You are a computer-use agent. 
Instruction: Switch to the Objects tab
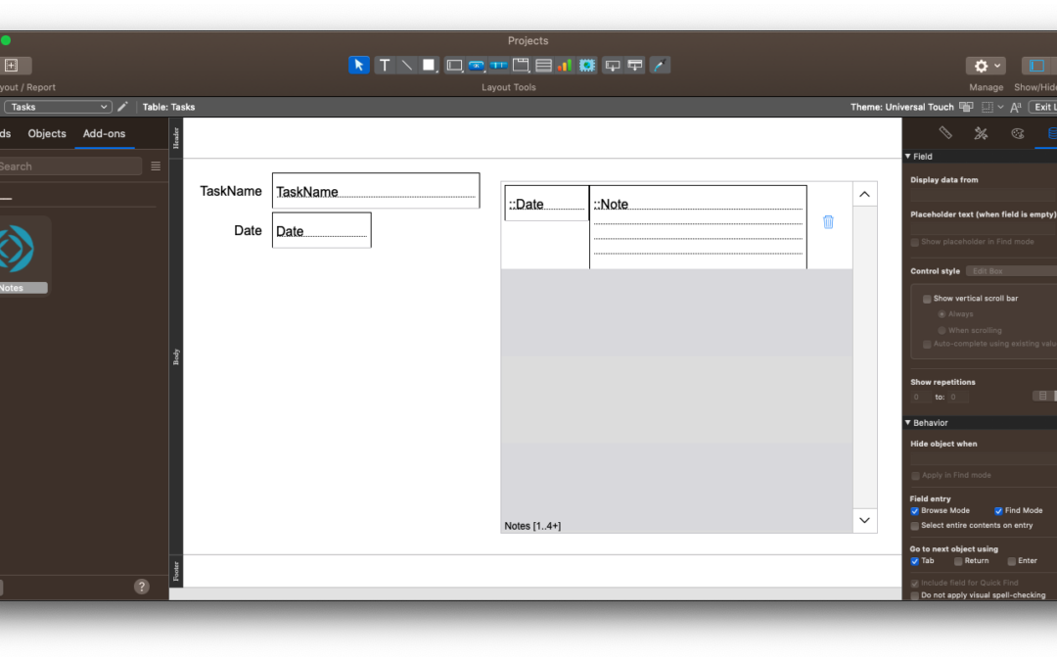pos(47,133)
